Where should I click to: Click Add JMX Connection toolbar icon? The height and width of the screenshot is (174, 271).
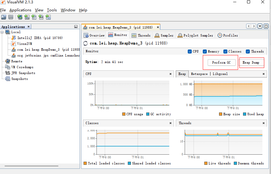[27, 17]
